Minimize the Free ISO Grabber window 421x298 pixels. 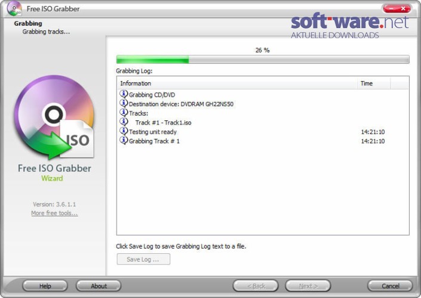[x=391, y=8]
